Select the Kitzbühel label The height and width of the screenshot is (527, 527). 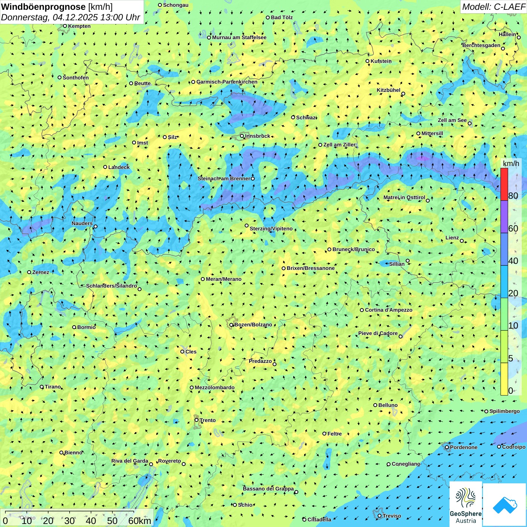[388, 90]
